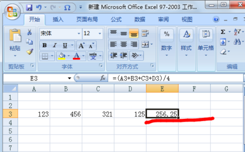The image size is (245, 152).
Task: Customize Quick Access Toolbar dropdown
Action: [81, 7]
